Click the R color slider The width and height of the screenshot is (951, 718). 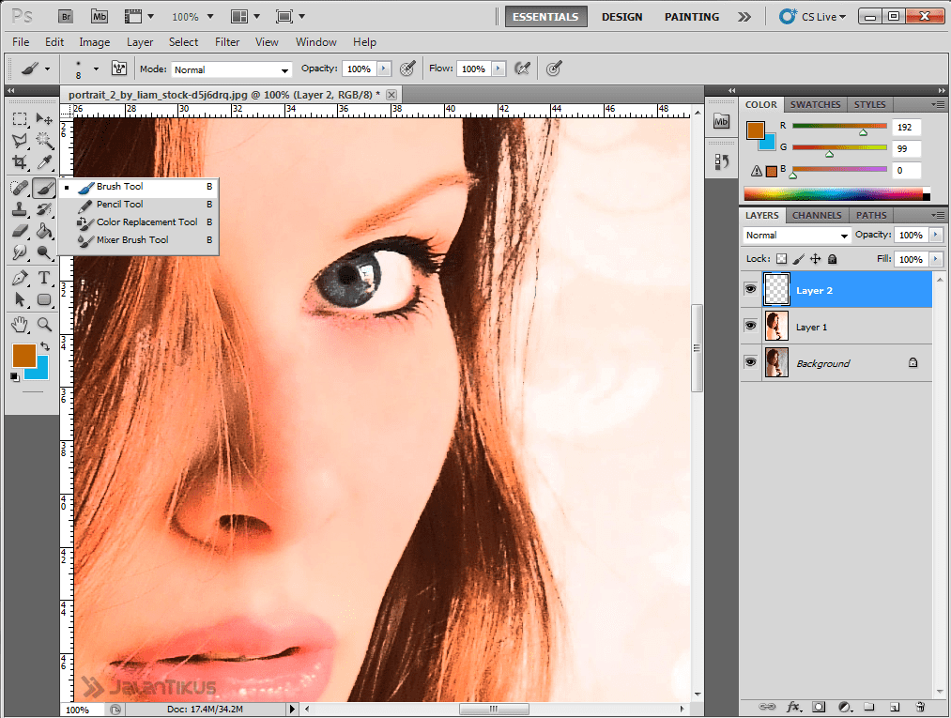click(x=839, y=127)
